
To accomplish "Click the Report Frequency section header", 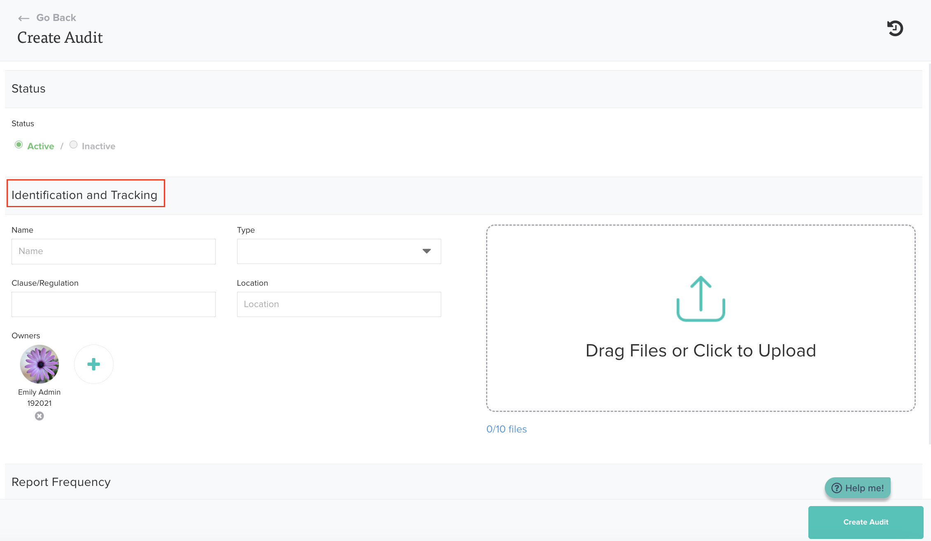I will click(x=61, y=482).
